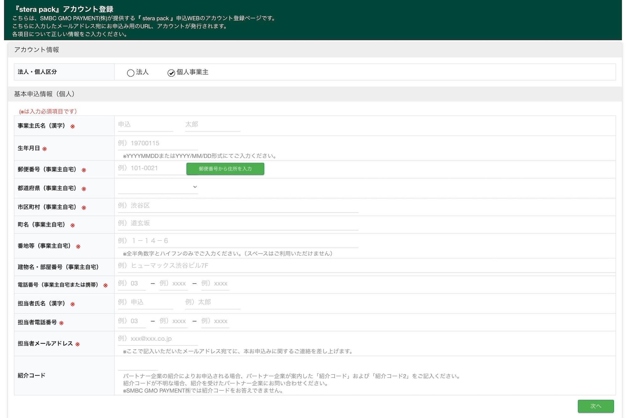The height and width of the screenshot is (418, 628).
Task: Click the 郵便番号 postal code field
Action: pos(151,168)
